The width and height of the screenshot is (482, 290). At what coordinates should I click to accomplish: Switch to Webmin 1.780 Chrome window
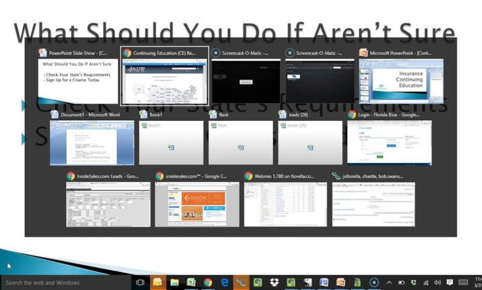(x=285, y=204)
